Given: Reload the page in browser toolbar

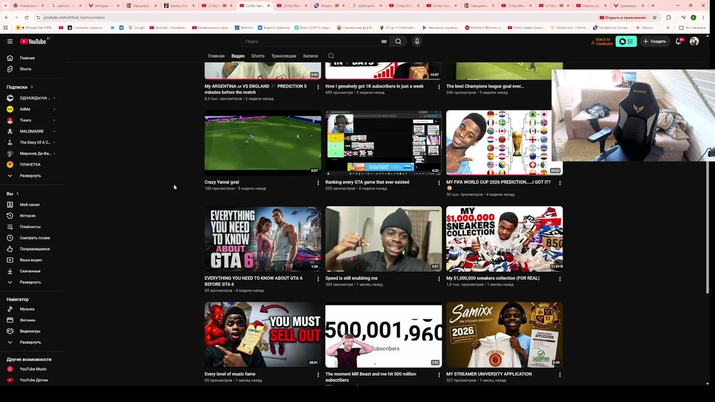Looking at the screenshot, I should click(x=26, y=17).
